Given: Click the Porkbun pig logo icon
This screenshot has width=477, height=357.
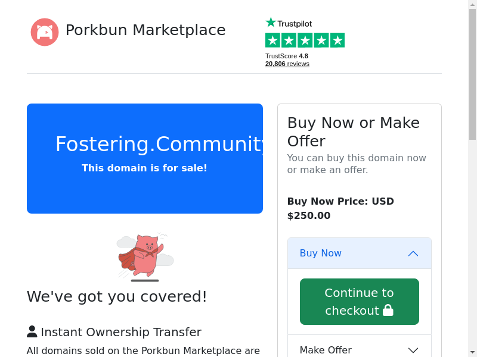Looking at the screenshot, I should click(45, 32).
